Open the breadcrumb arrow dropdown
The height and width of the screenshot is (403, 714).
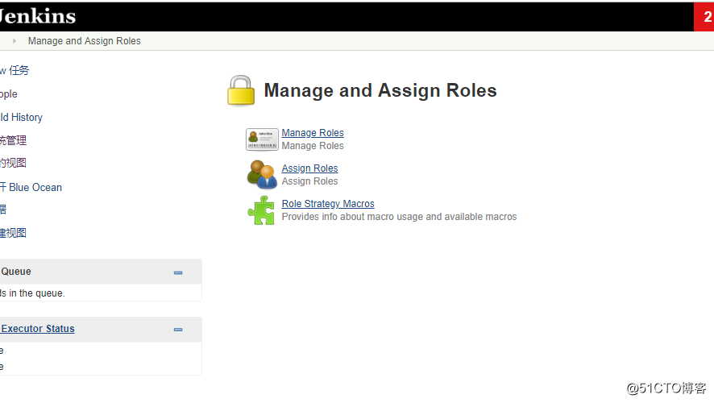point(15,41)
